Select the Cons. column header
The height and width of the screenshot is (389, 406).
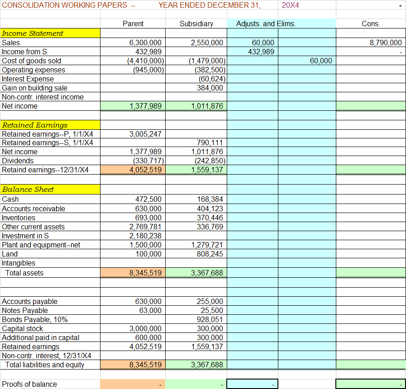click(370, 24)
